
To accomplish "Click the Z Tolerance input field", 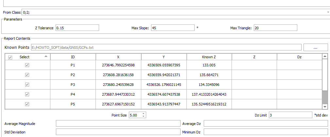I will tap(77, 28).
